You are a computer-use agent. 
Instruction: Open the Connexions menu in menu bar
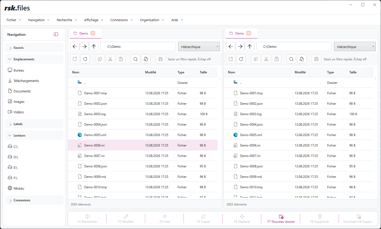point(121,20)
